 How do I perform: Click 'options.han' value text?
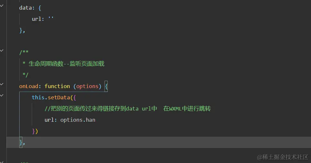pos(78,120)
